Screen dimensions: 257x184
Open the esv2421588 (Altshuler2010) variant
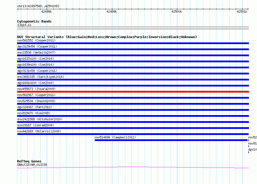pos(40,119)
